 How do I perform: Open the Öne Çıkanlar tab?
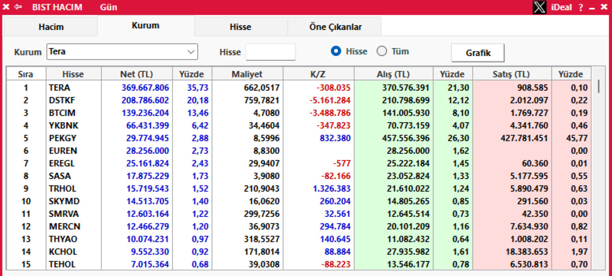tap(335, 27)
